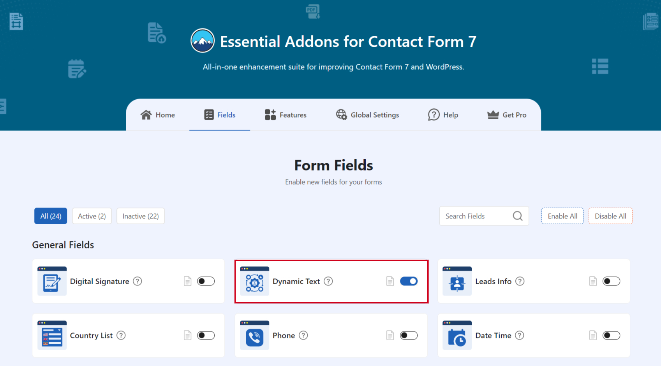Click the Form Fields page heading
Screen dimensions: 661x366
coord(333,165)
